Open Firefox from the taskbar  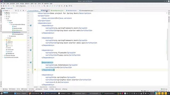(34, 93)
